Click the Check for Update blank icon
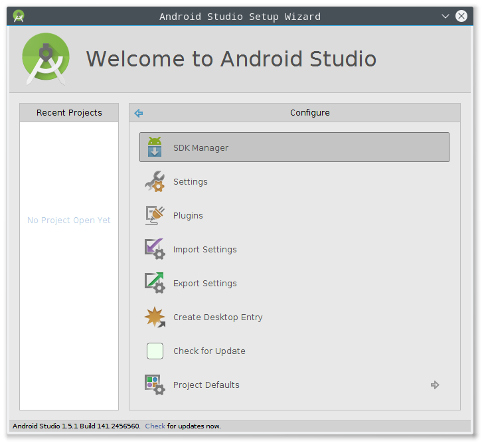This screenshot has height=445, width=484. 155,351
